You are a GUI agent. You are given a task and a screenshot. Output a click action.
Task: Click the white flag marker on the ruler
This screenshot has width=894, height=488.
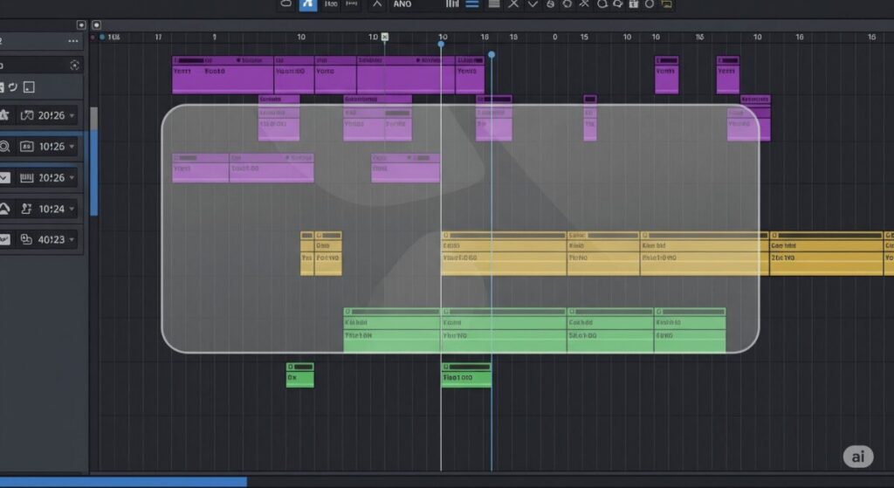tap(385, 37)
